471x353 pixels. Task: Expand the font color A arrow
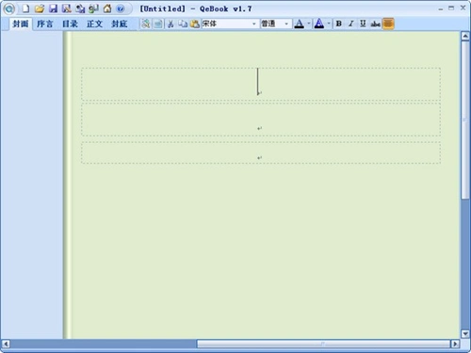[x=308, y=24]
